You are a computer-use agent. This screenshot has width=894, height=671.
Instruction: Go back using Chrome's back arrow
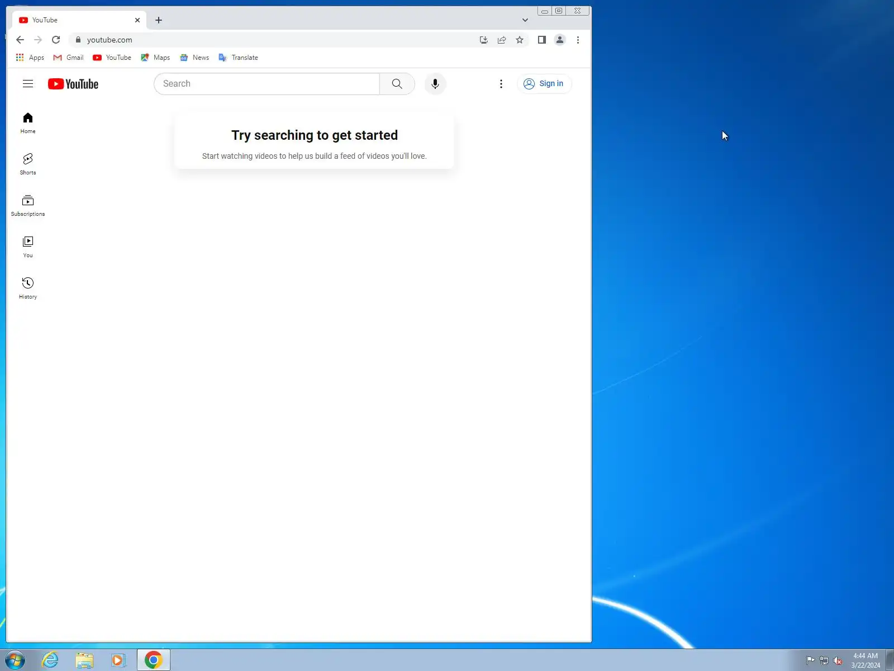[20, 40]
